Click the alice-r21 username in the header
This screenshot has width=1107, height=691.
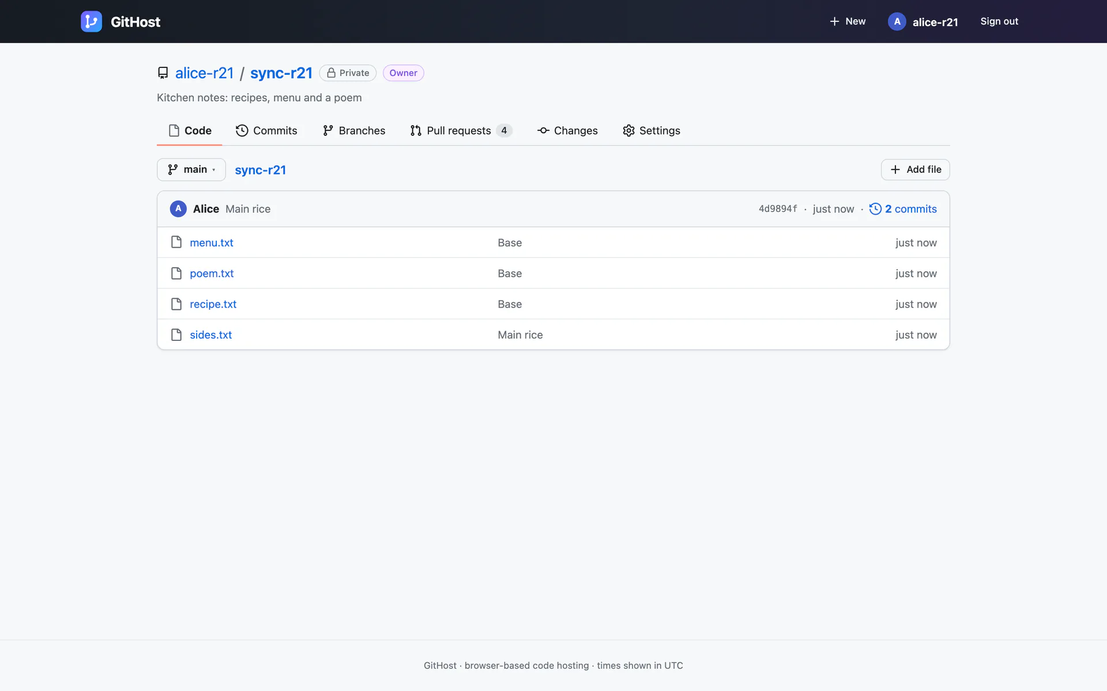(935, 22)
